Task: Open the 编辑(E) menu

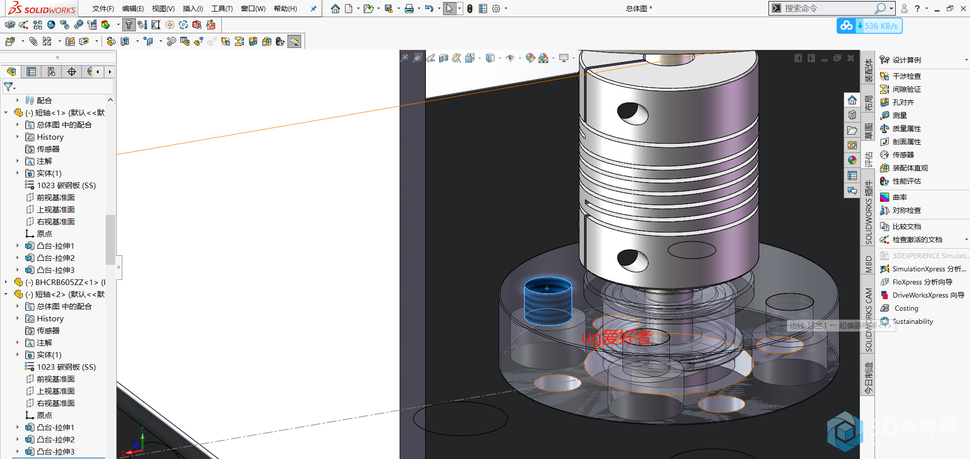Action: [133, 9]
